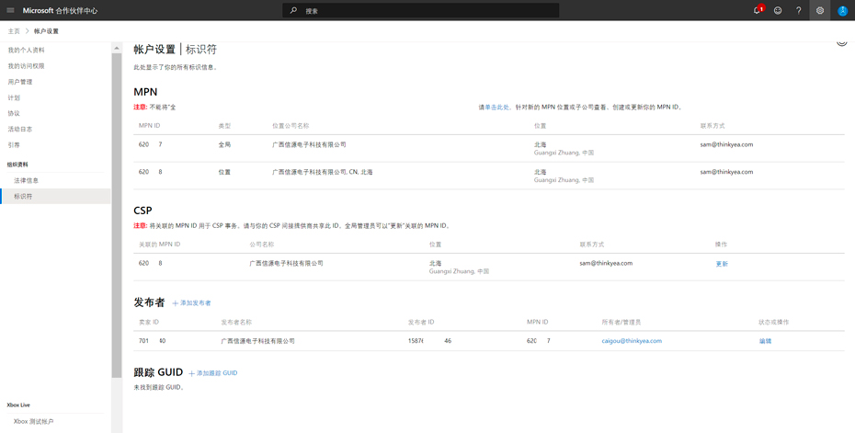Viewport: 855px width, 433px height.
Task: Click the sidebar scrollbar up arrow
Action: tap(116, 48)
